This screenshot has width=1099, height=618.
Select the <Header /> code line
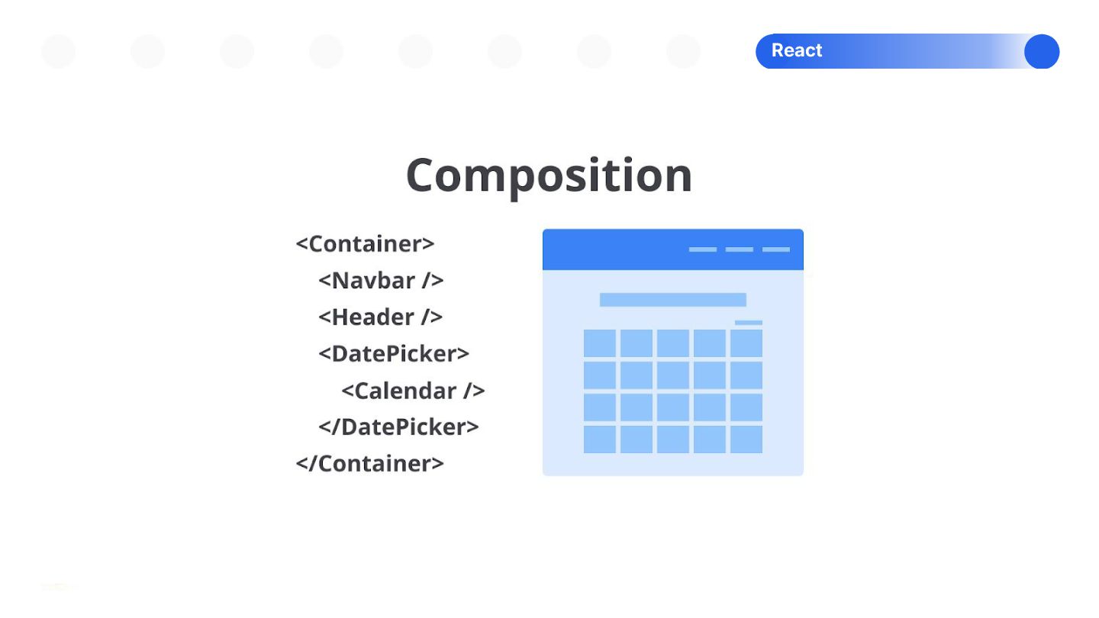[380, 317]
